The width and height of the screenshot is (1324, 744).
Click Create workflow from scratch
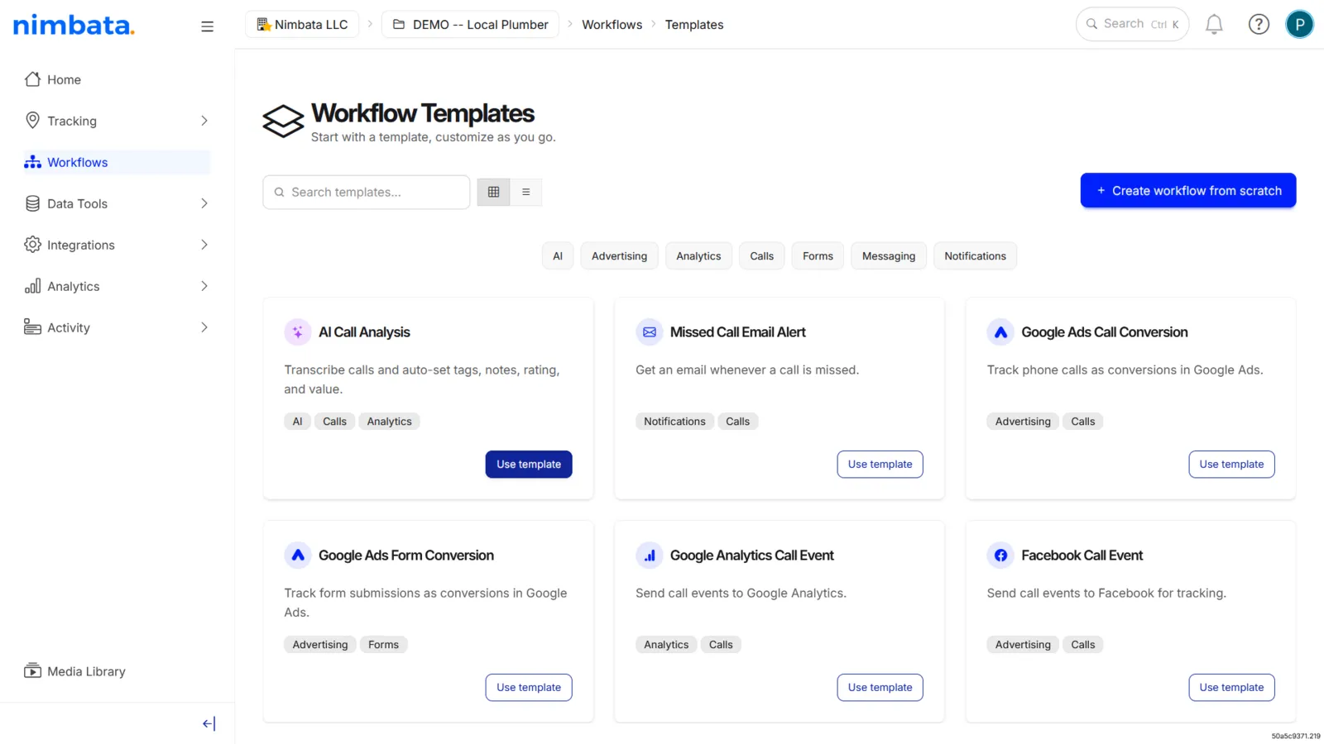1188,190
